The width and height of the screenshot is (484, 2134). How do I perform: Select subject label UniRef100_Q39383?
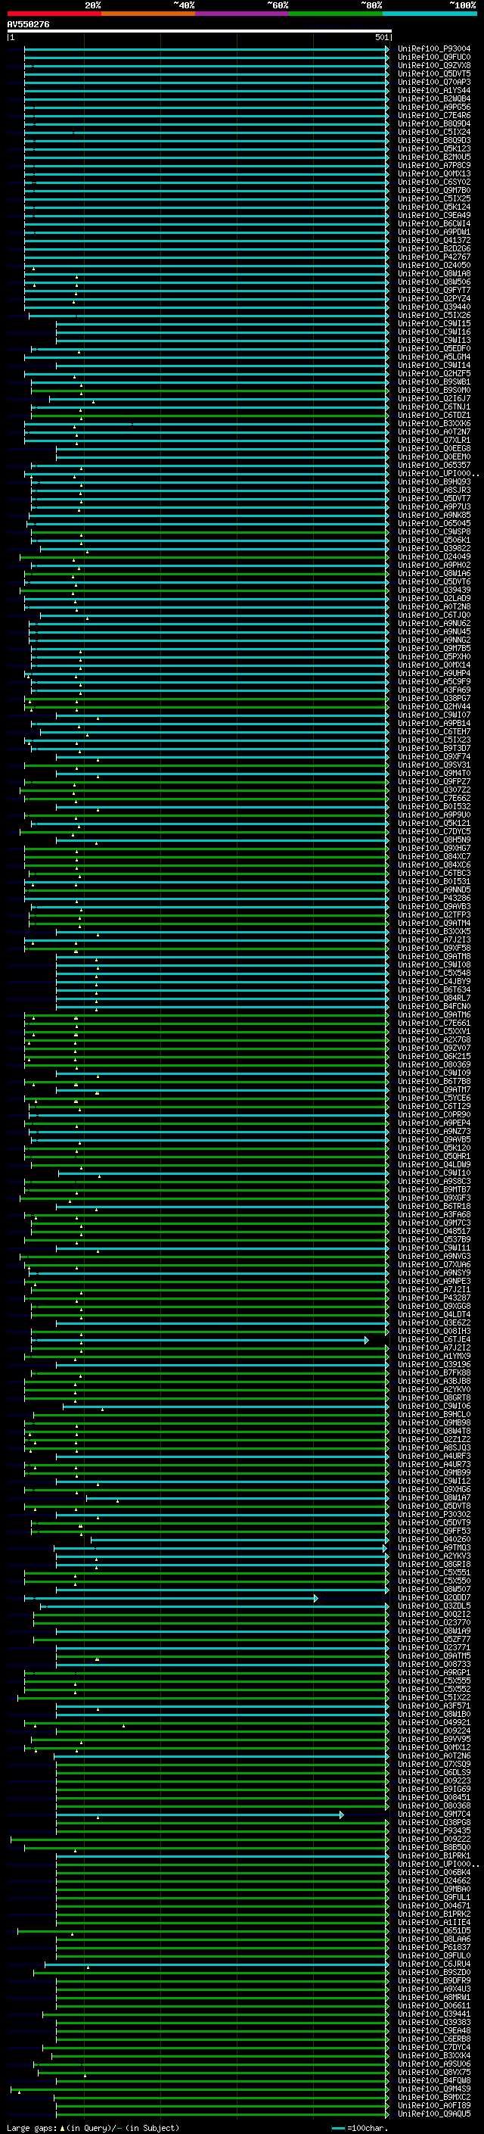pyautogui.click(x=434, y=2022)
